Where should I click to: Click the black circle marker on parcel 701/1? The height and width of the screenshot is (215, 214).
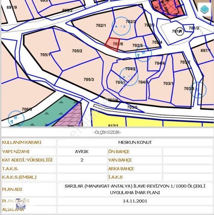pos(180,32)
